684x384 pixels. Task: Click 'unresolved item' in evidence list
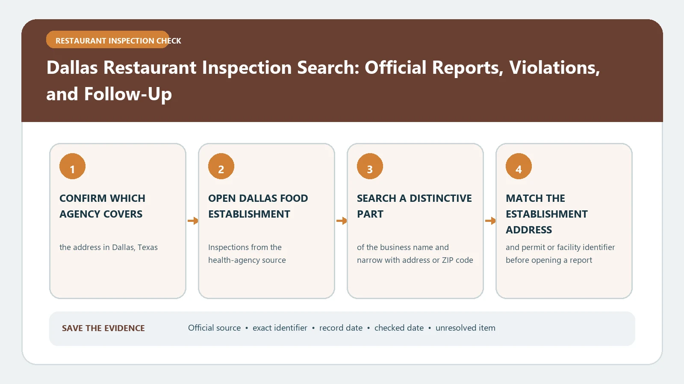coord(466,328)
